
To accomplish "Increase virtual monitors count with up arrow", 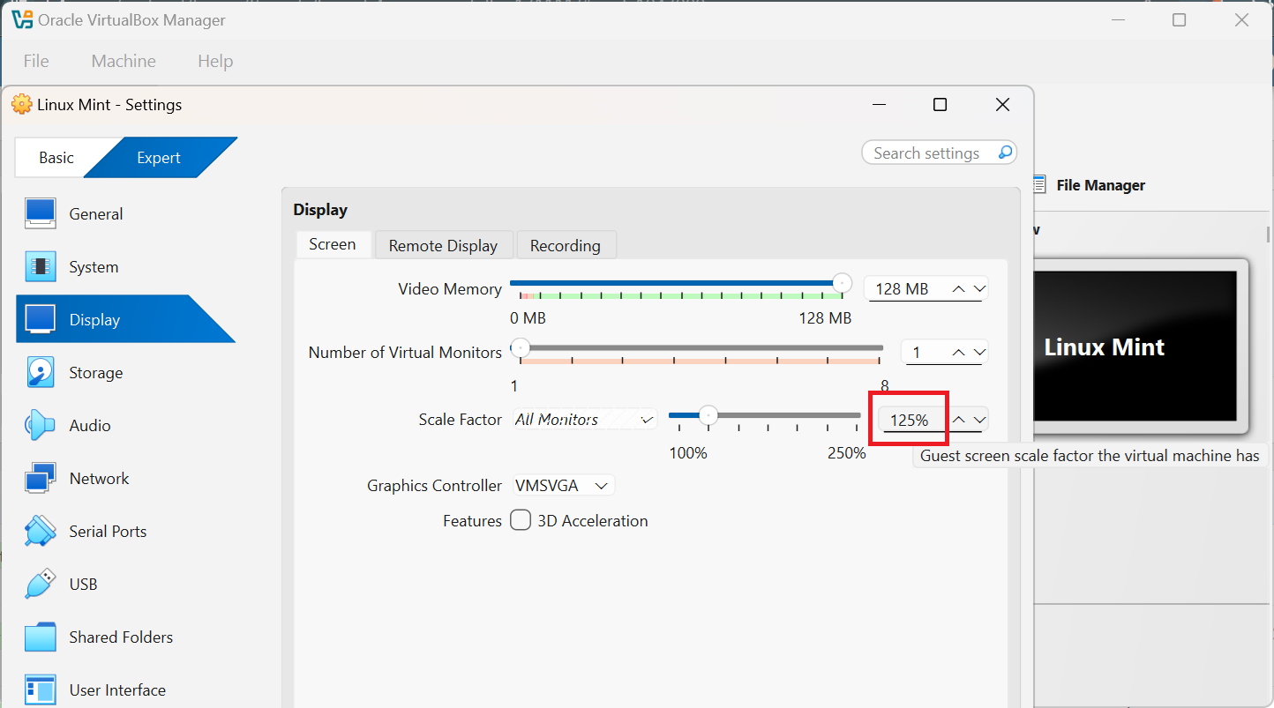I will pos(958,353).
